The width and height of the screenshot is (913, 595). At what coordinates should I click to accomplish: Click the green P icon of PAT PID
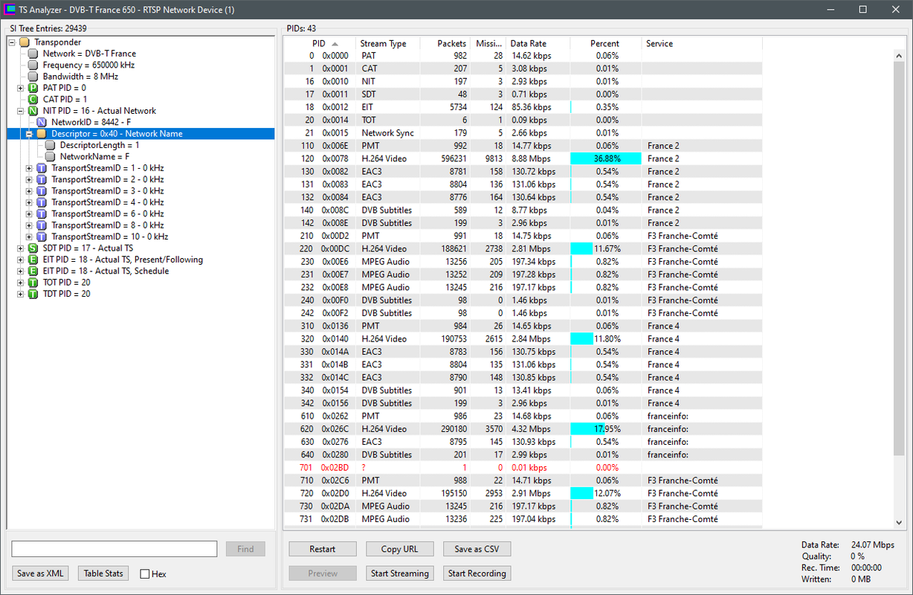click(x=32, y=88)
